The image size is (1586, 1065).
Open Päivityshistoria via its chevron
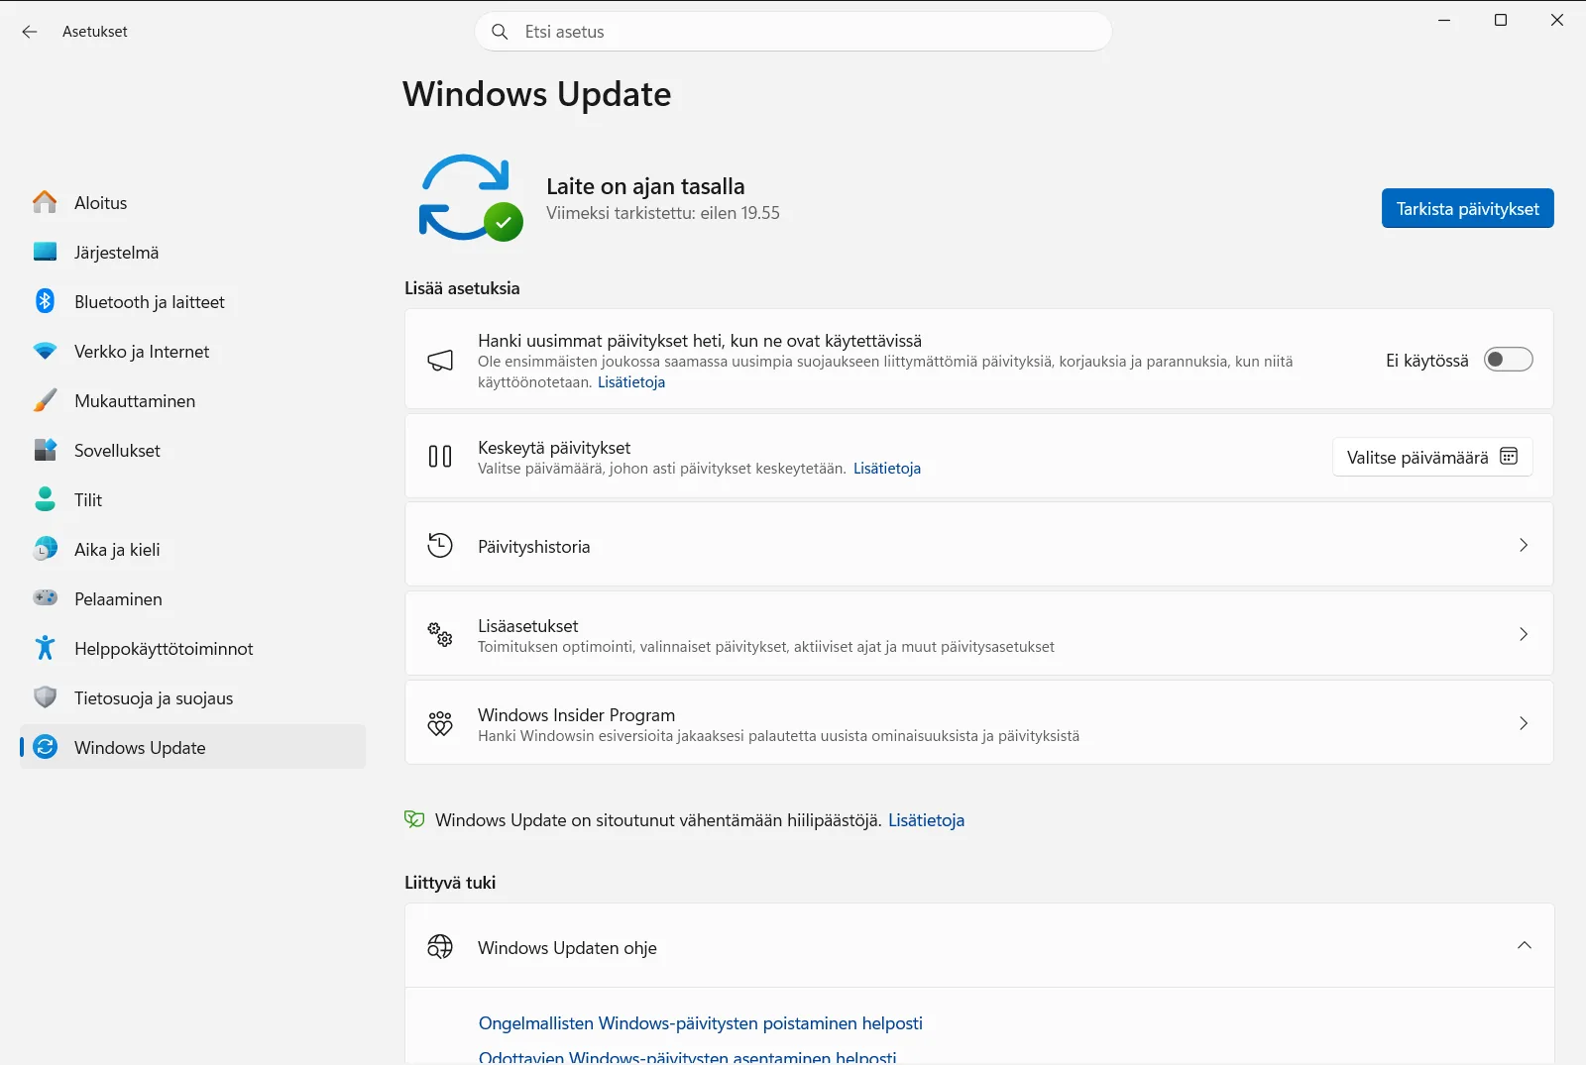(1524, 545)
